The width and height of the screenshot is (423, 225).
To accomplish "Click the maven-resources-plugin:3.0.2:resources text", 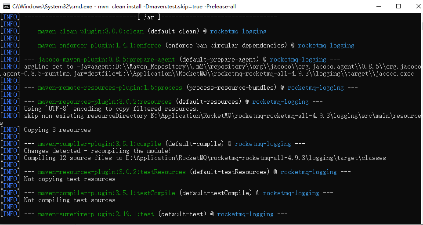I will (x=99, y=102).
